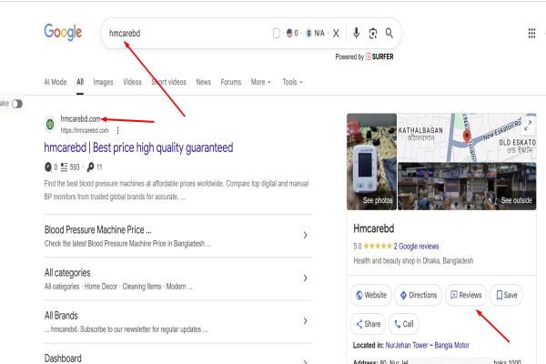Screen dimensions: 546x364
Task: Open See outside street view thumbnail
Action: click(x=467, y=187)
